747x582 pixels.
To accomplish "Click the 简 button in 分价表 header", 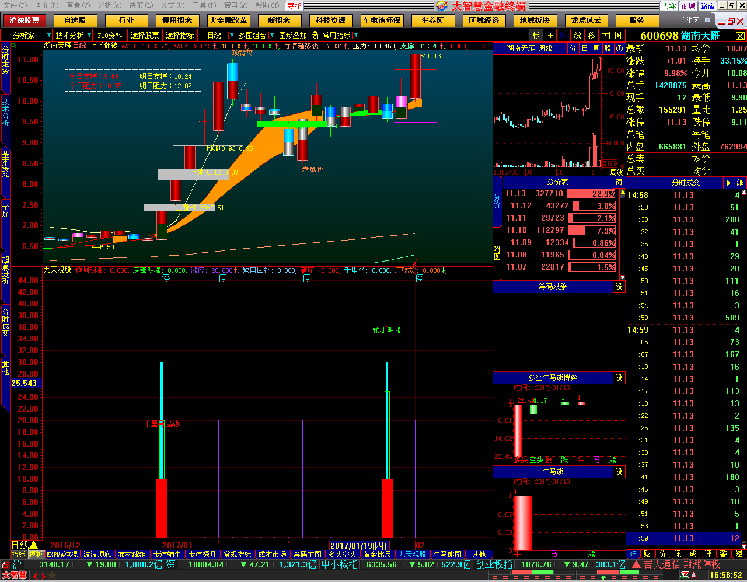I will click(x=619, y=182).
